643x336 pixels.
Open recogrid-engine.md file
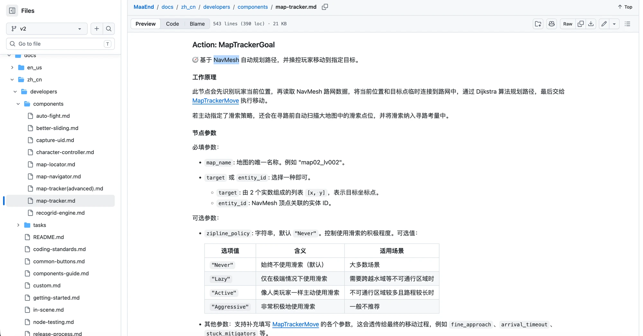60,213
